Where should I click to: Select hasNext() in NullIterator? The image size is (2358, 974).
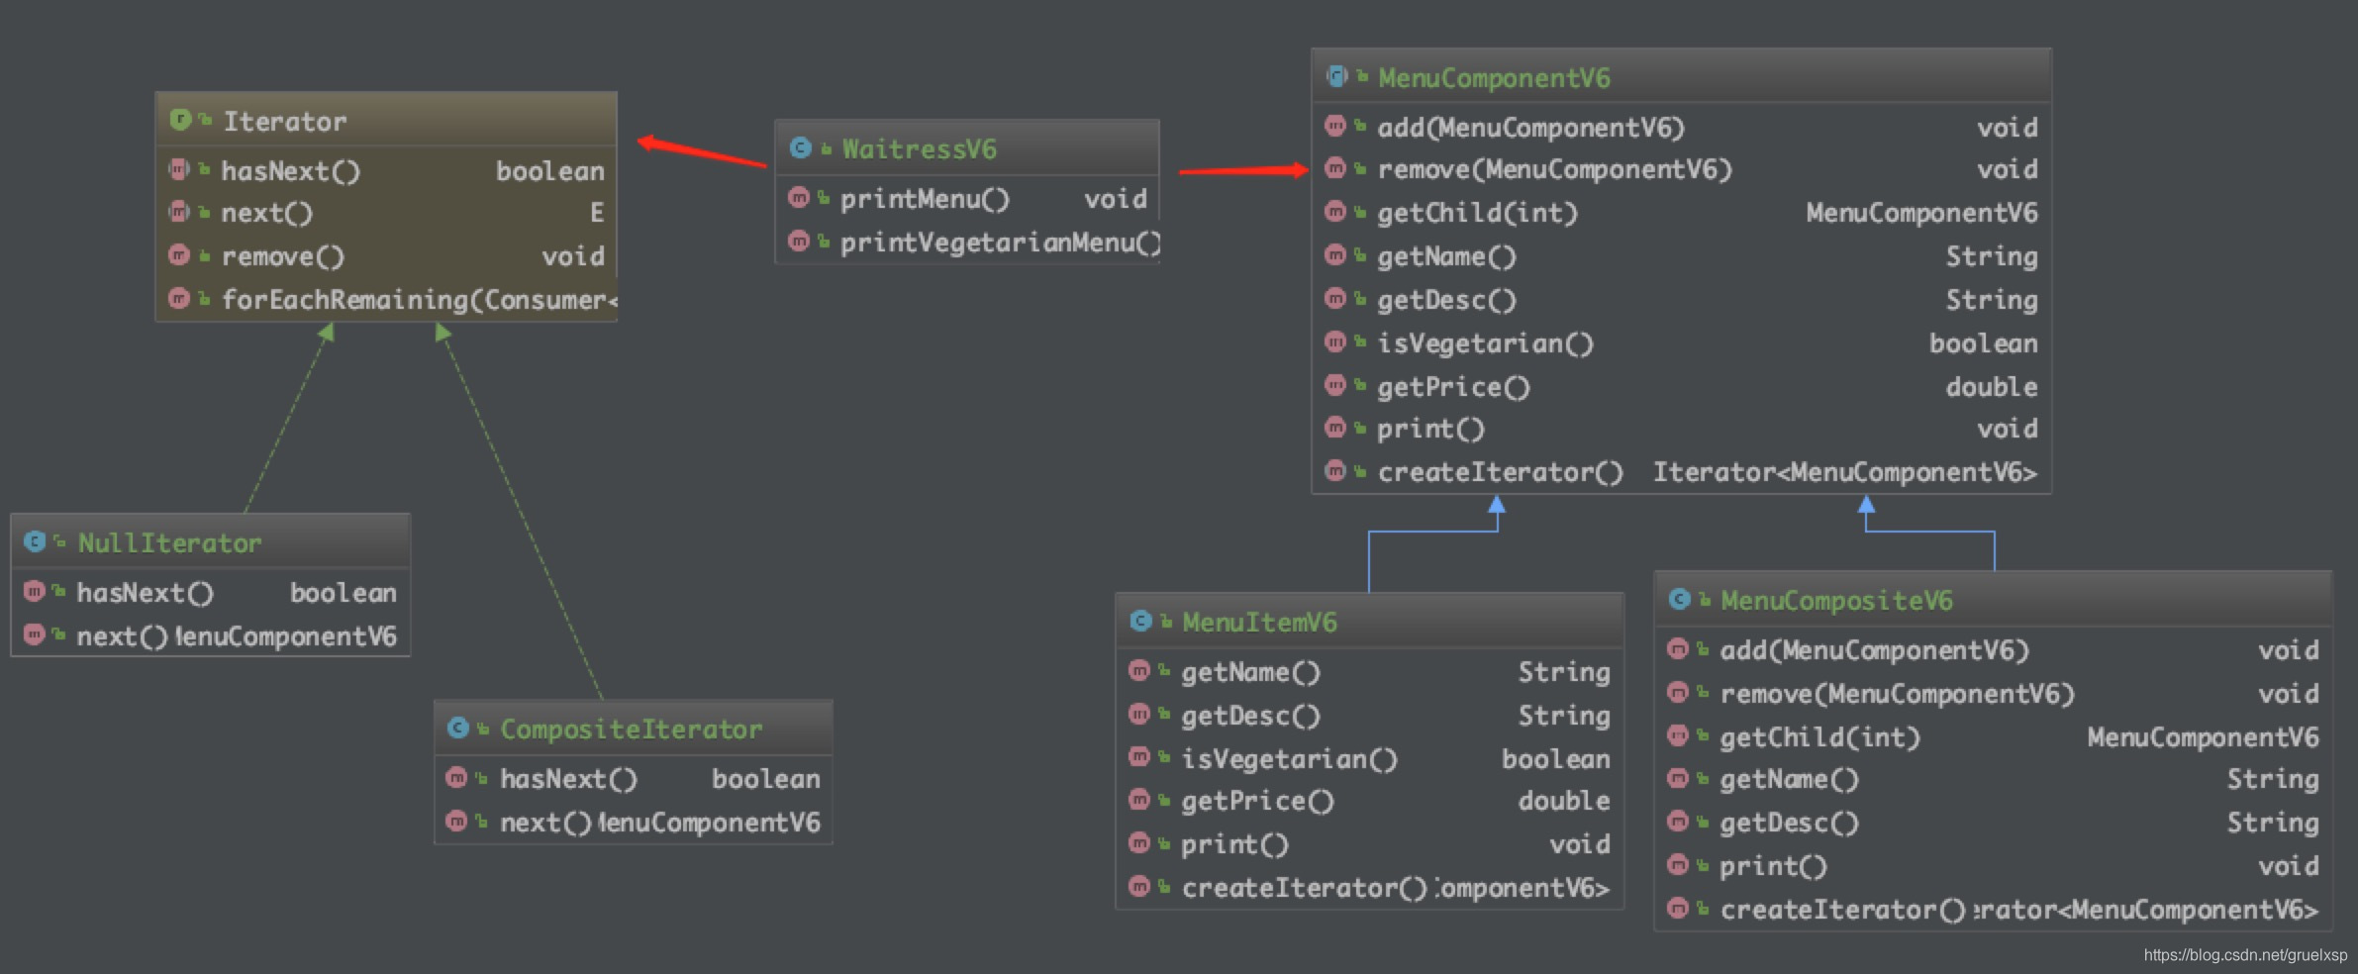tap(145, 593)
